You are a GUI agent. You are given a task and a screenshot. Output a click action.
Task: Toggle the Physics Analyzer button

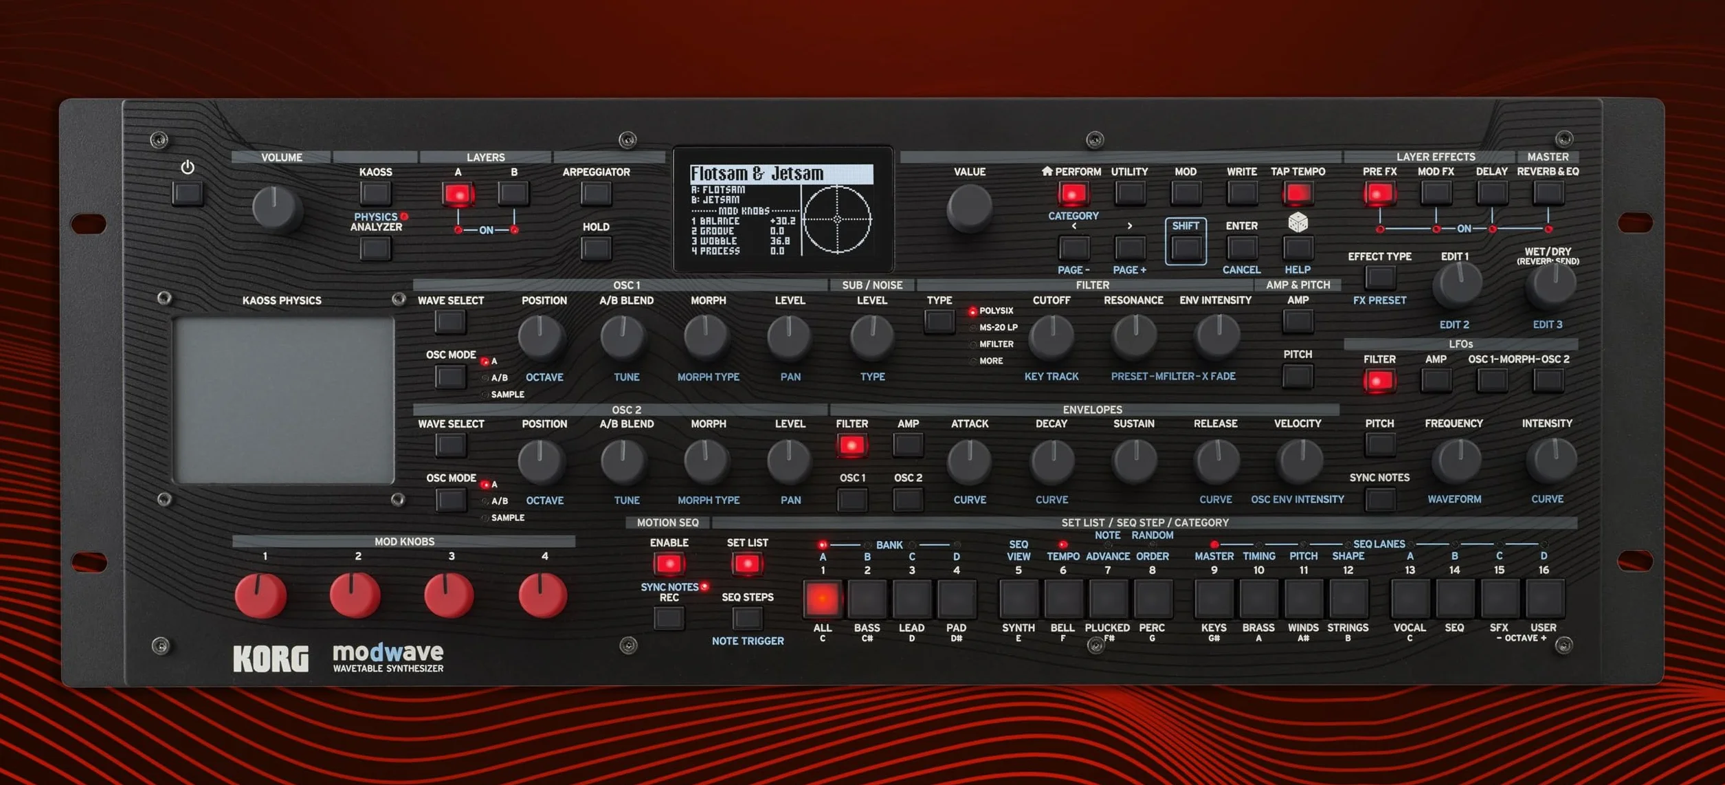pyautogui.click(x=375, y=248)
